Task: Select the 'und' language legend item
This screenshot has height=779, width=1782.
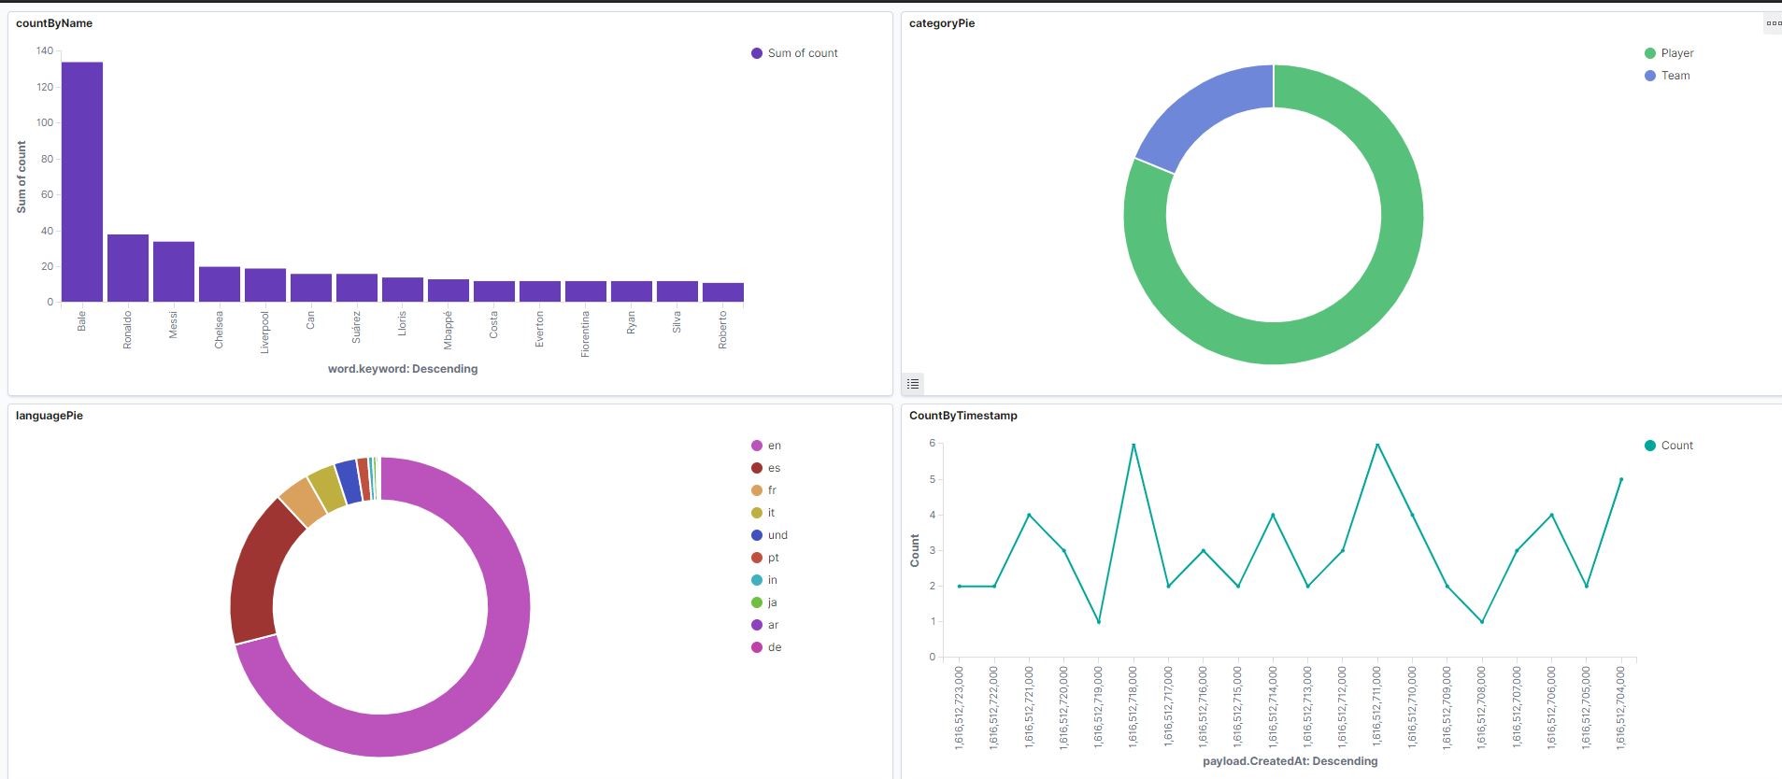Action: click(x=770, y=535)
